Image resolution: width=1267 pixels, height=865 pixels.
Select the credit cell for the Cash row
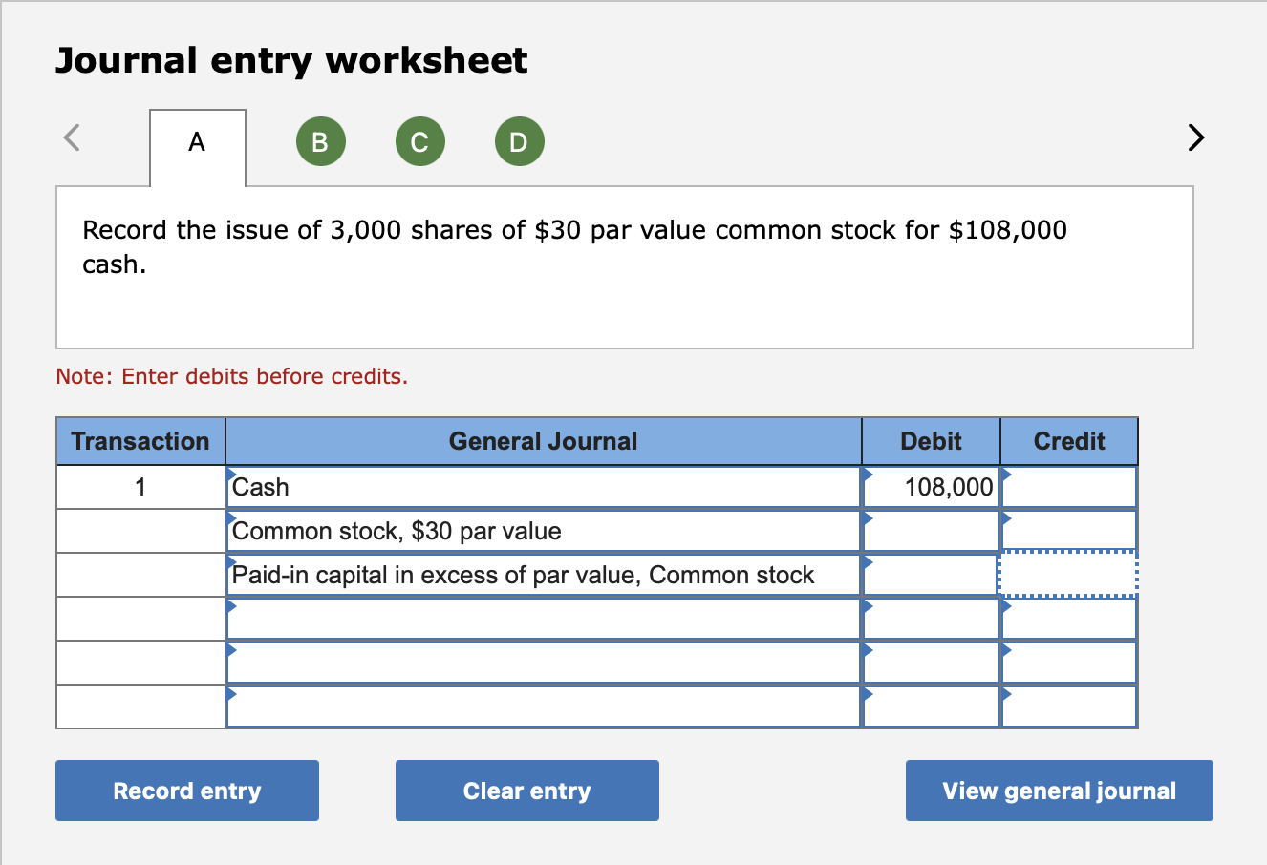tap(1069, 487)
